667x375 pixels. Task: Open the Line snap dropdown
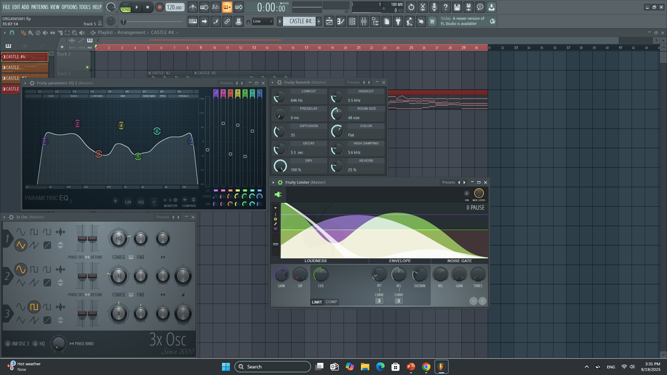[x=262, y=21]
